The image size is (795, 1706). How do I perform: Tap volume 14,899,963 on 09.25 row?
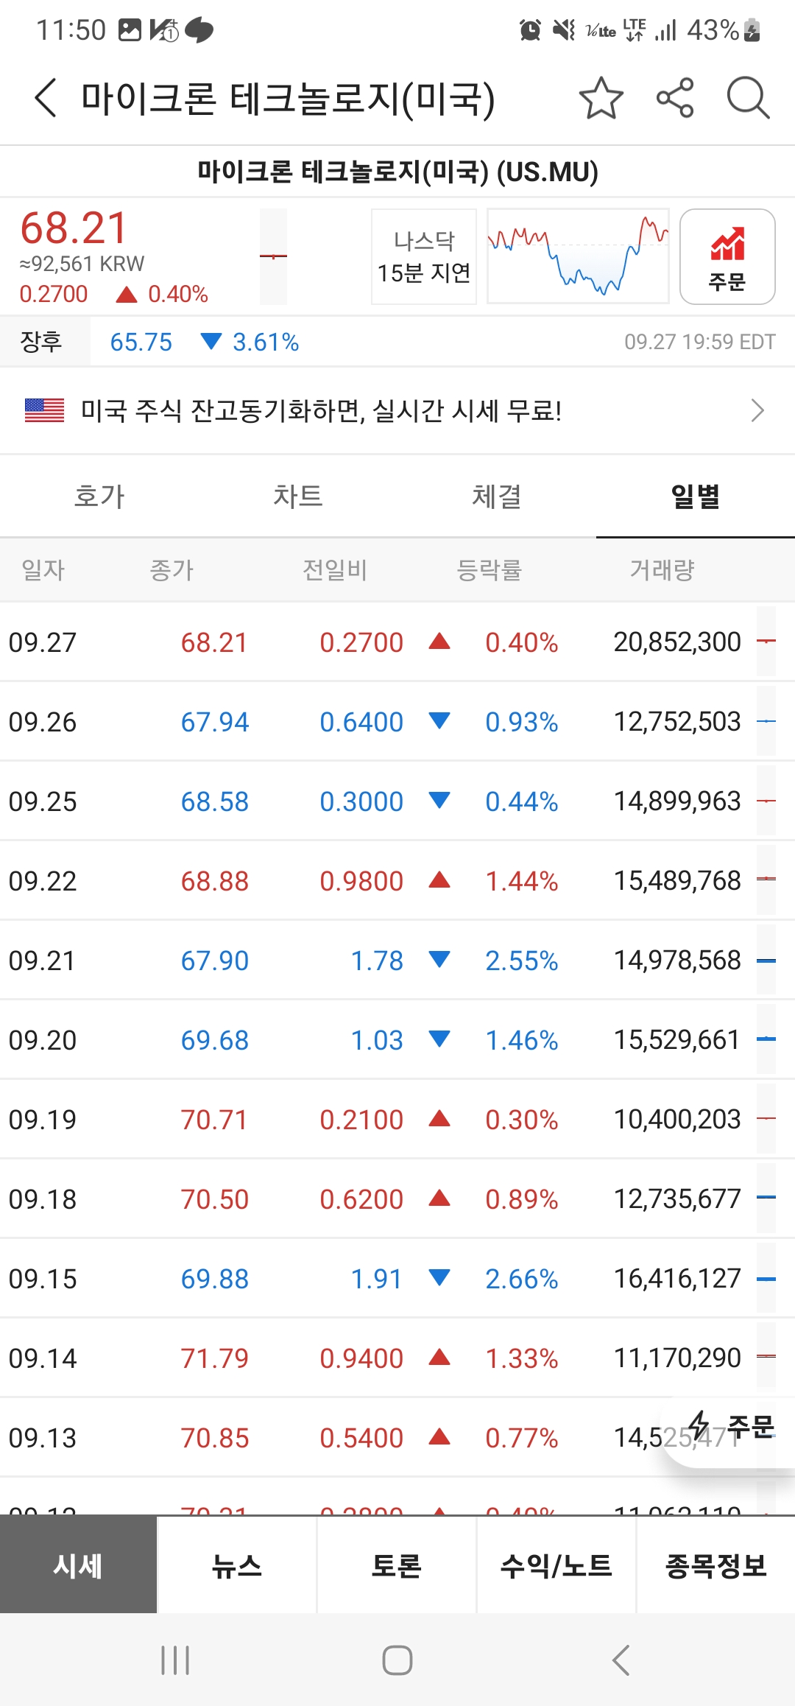[677, 801]
